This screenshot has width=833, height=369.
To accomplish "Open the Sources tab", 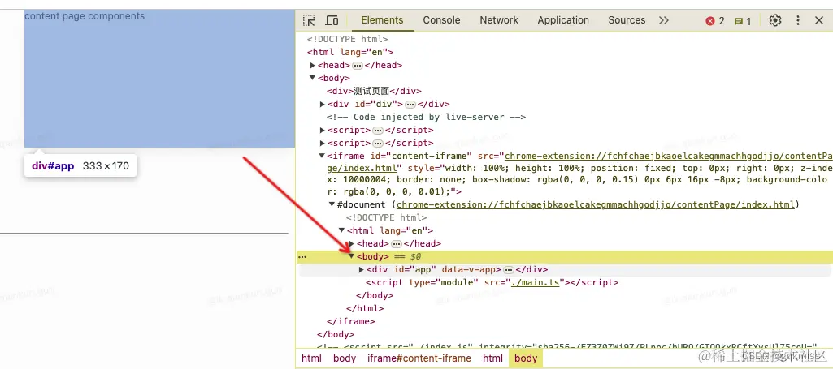I will point(627,20).
